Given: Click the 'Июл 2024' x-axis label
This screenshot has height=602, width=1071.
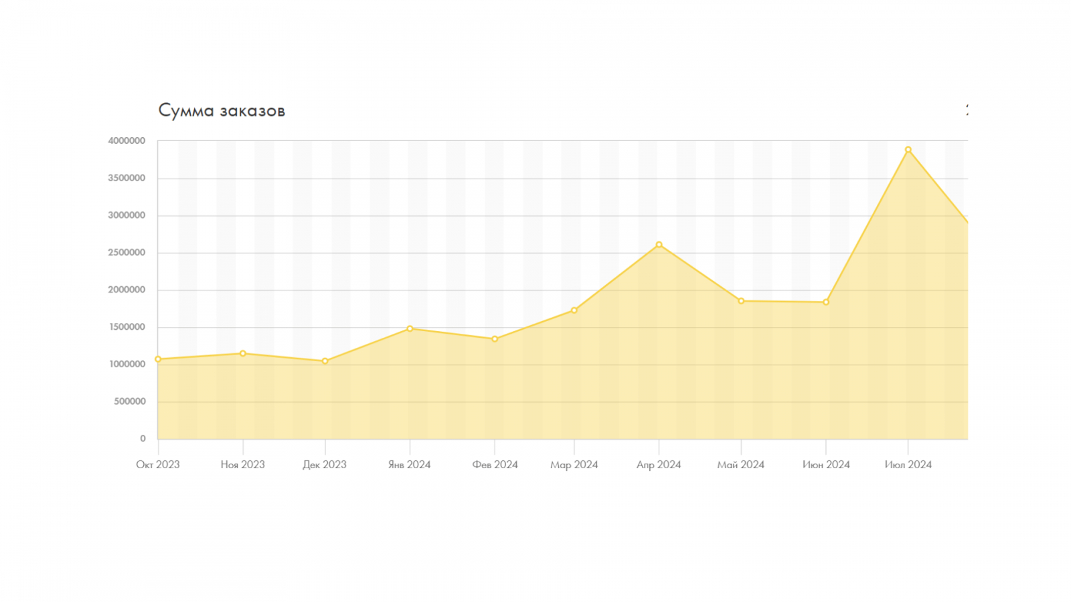Looking at the screenshot, I should [x=908, y=465].
